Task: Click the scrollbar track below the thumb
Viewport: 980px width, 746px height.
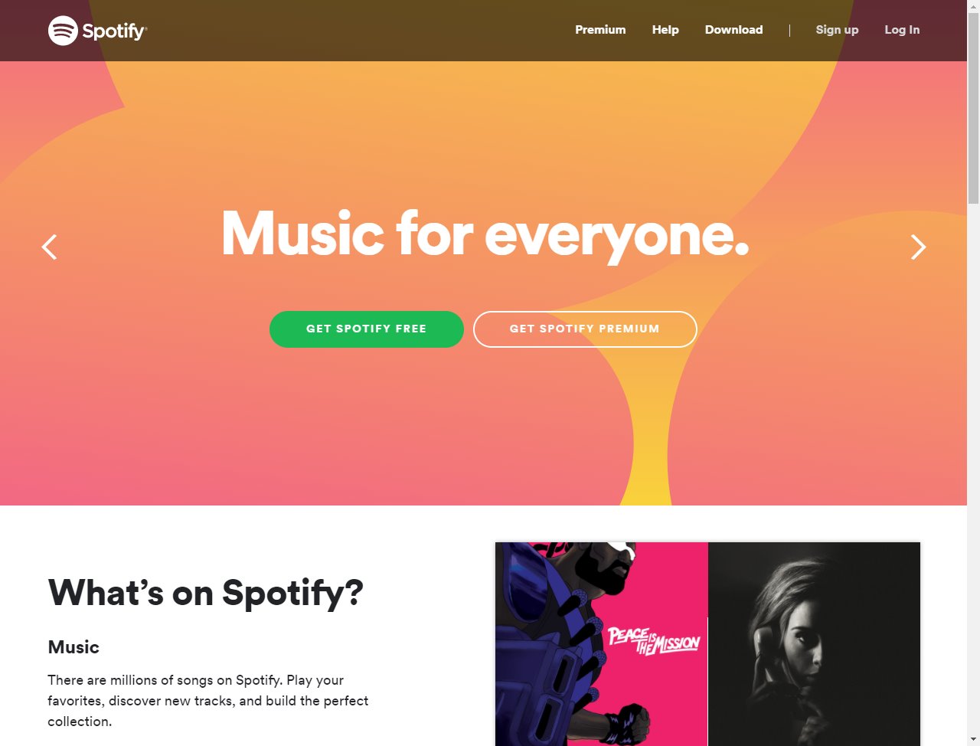Action: pos(973,467)
